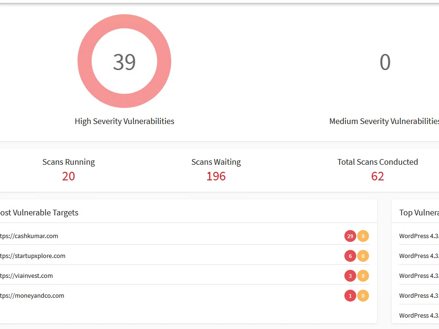Image resolution: width=439 pixels, height=329 pixels.
Task: Click the Most Vulnerable Targets panel heading
Action: click(40, 213)
